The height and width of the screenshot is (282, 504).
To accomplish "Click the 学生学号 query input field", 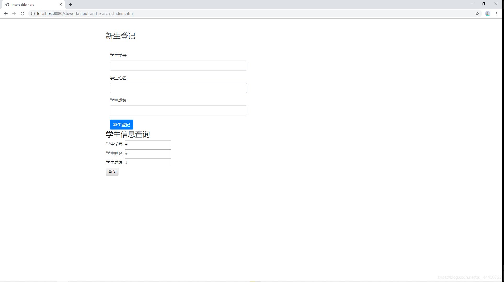I will [x=148, y=144].
